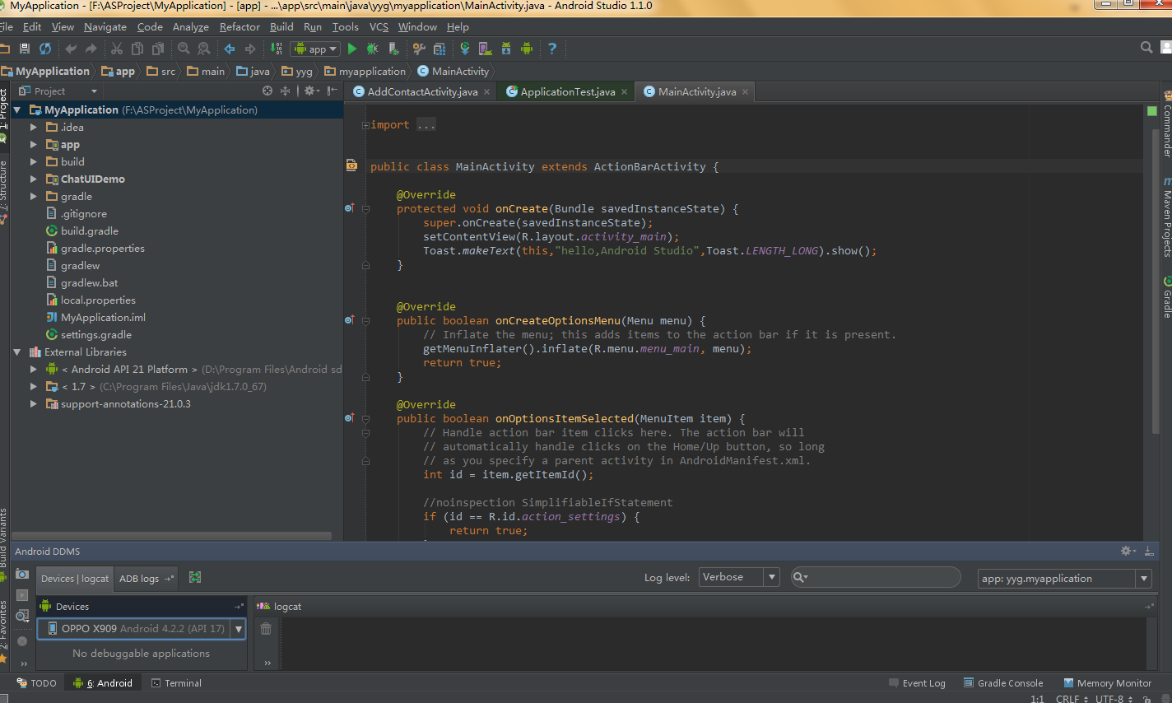
Task: Click Collapse All icon in Project panel
Action: click(285, 91)
